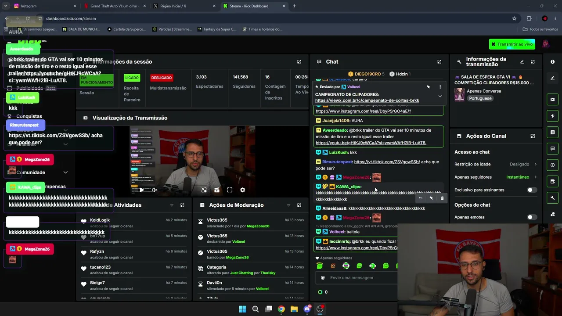Image resolution: width=562 pixels, height=316 pixels.
Task: Select Victus365 silenciado moderation entry
Action: click(x=250, y=223)
